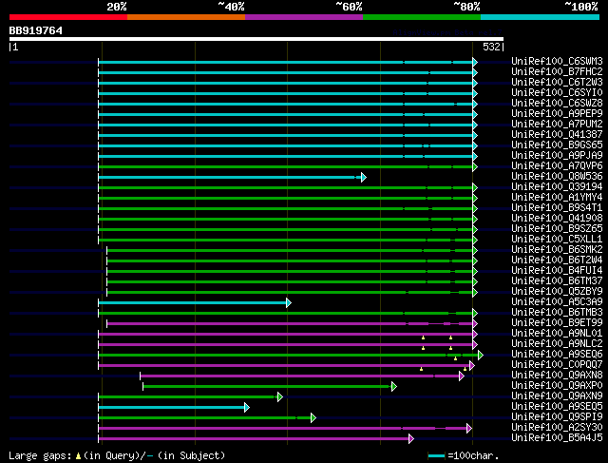608x463 pixels.
Task: Click the 532 end position label
Action: [491, 47]
